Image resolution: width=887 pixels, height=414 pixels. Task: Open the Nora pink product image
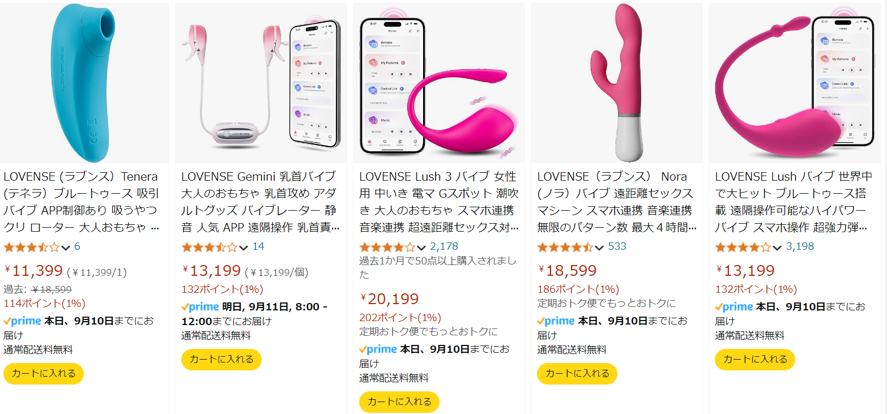click(x=617, y=83)
